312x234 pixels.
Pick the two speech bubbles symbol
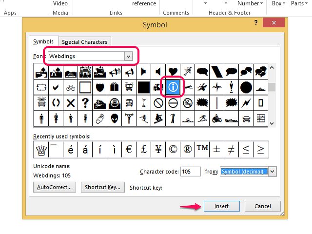coord(246,72)
